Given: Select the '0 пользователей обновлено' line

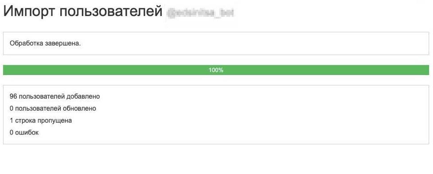Looking at the screenshot, I should coord(53,108).
